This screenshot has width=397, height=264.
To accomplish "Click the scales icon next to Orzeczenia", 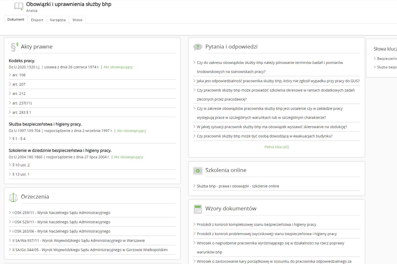I will pyautogui.click(x=13, y=197).
